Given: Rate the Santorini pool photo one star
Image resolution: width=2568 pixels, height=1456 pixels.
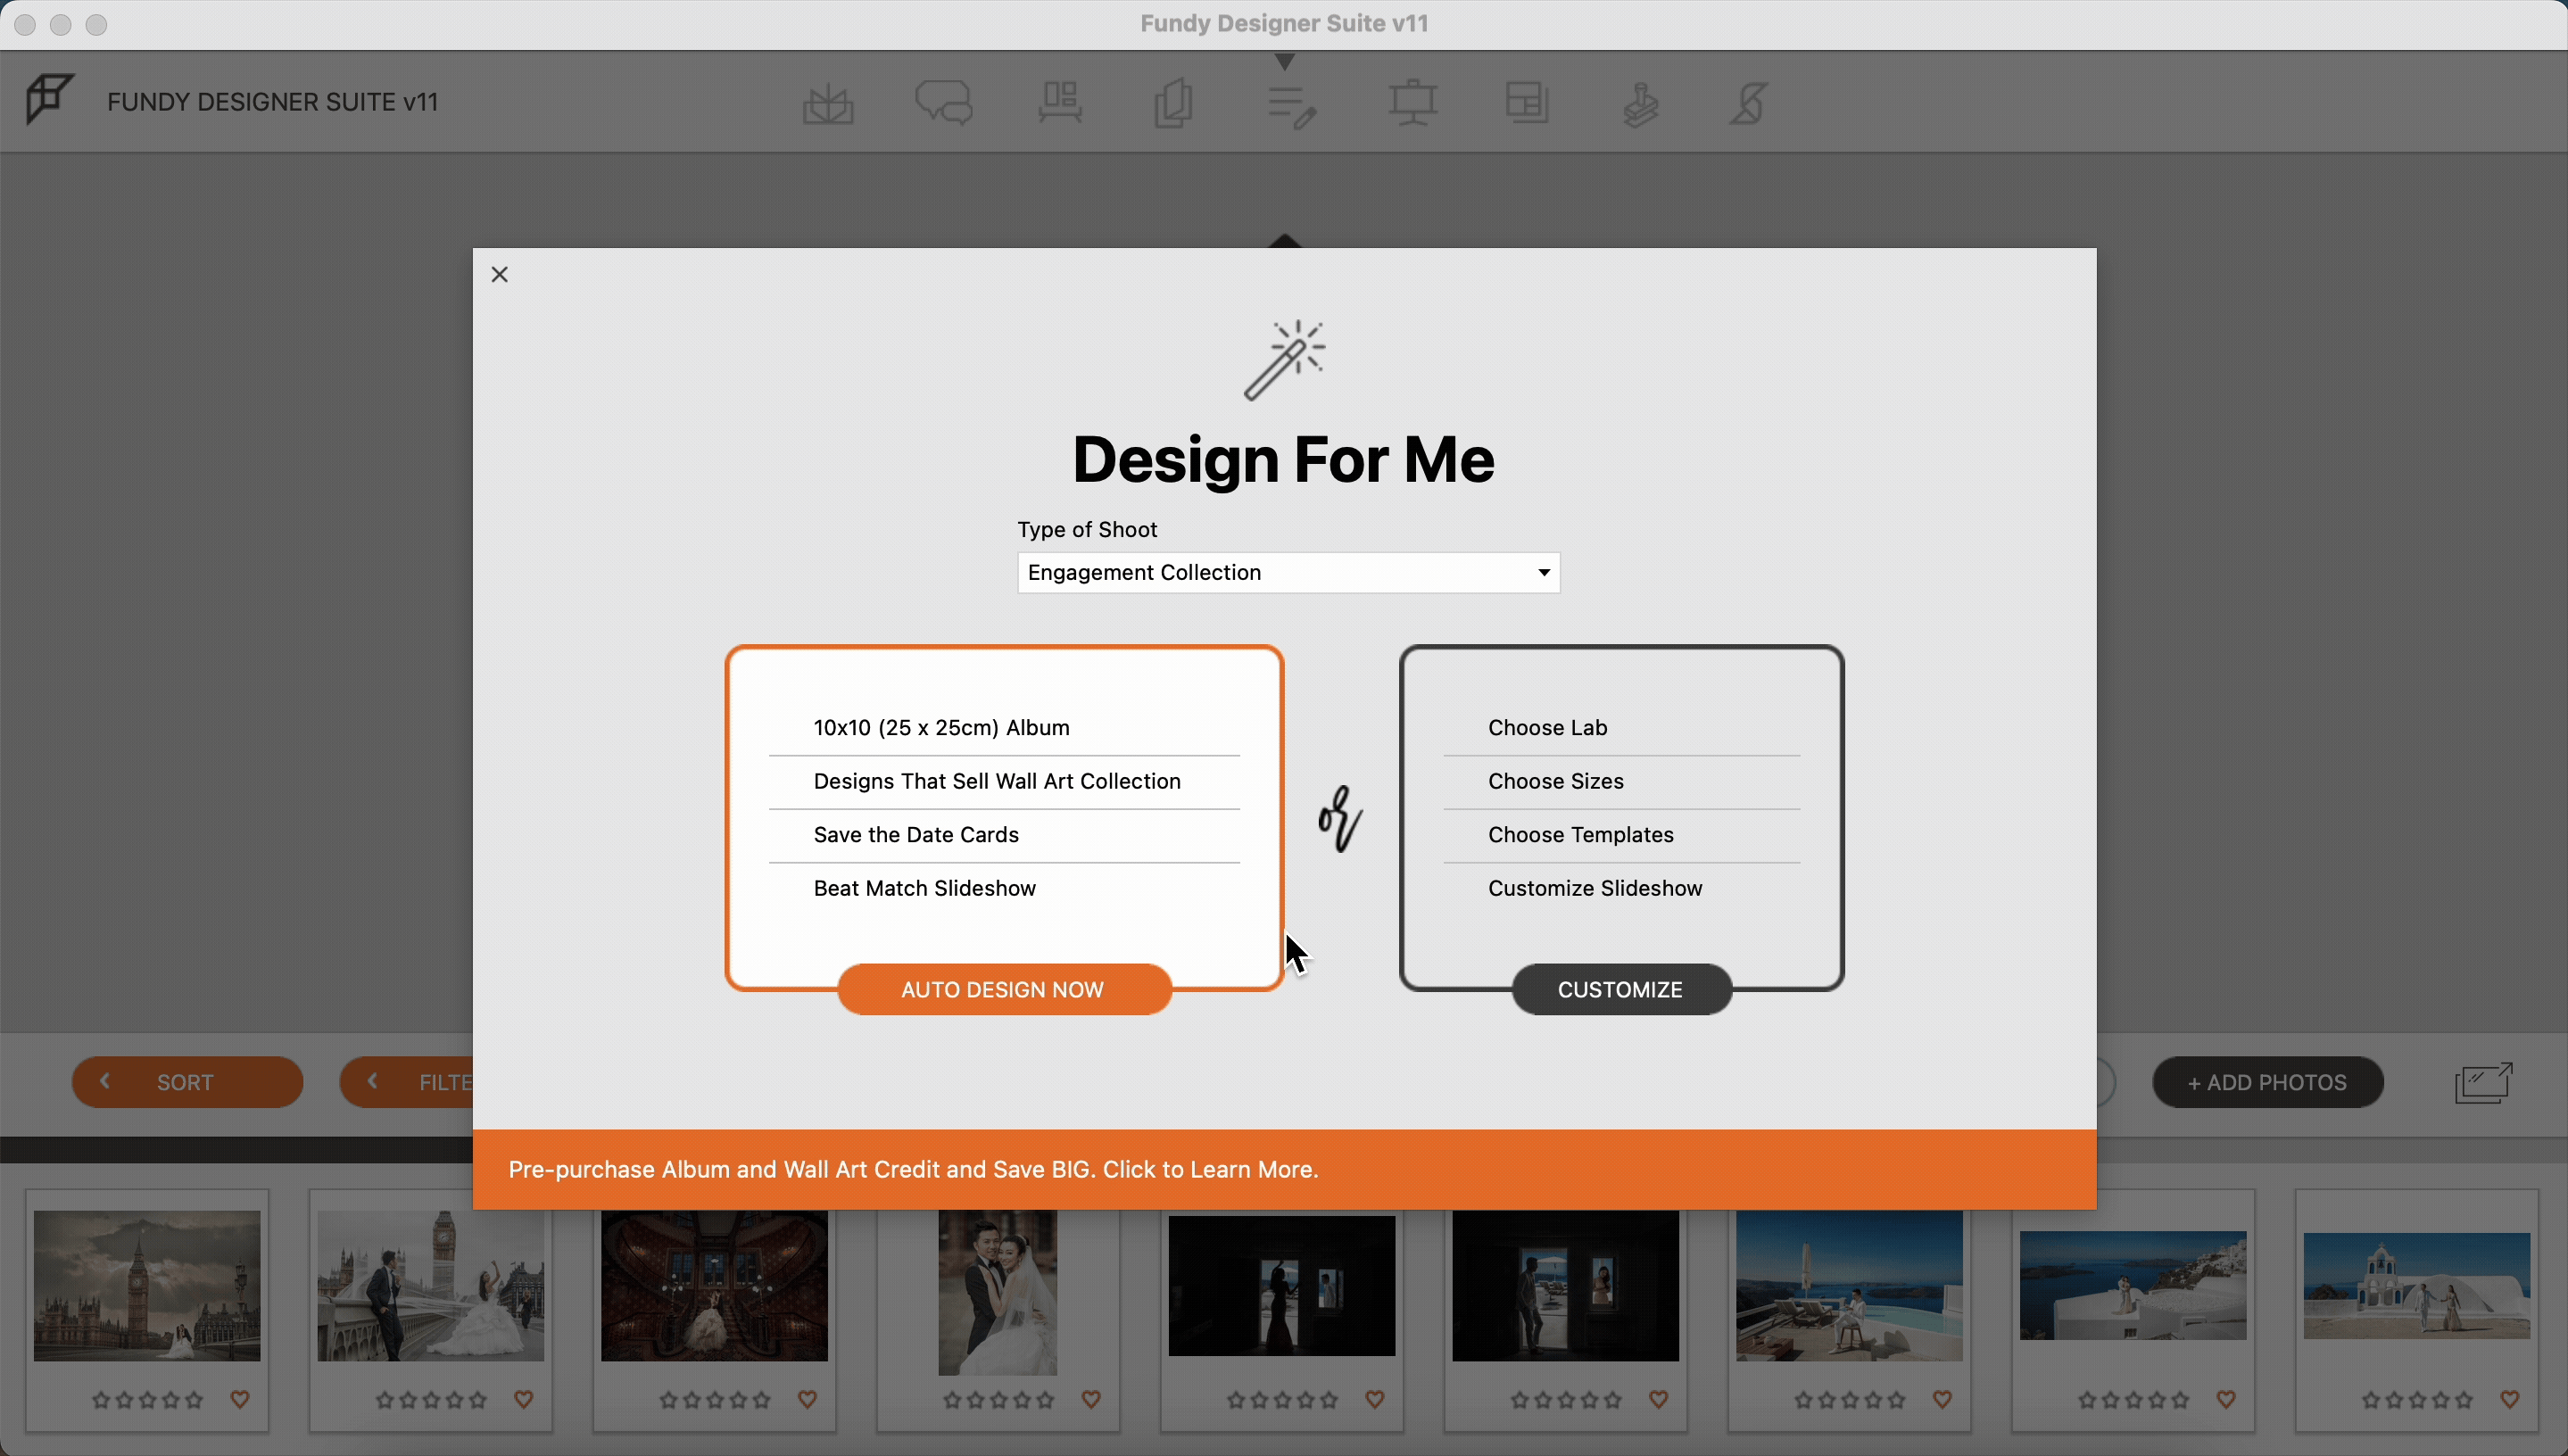Looking at the screenshot, I should click(1804, 1401).
